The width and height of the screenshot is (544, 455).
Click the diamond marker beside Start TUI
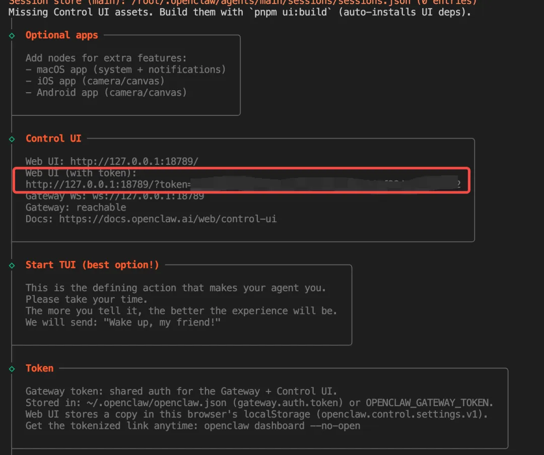click(12, 266)
